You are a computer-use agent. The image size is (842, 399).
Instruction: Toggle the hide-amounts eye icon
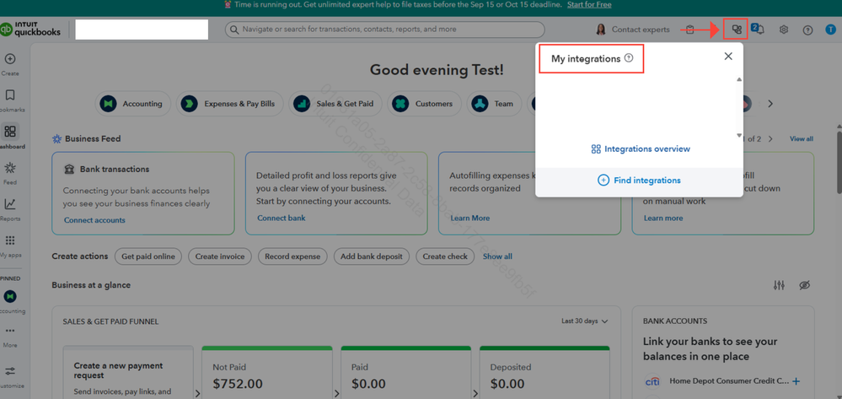[804, 285]
